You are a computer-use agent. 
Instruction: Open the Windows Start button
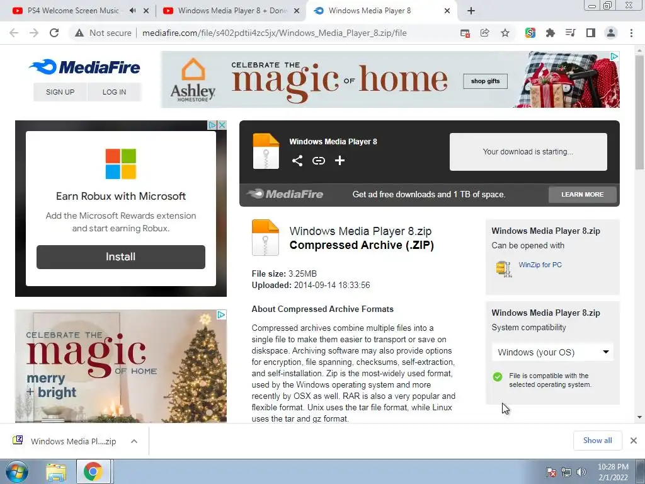tap(17, 471)
